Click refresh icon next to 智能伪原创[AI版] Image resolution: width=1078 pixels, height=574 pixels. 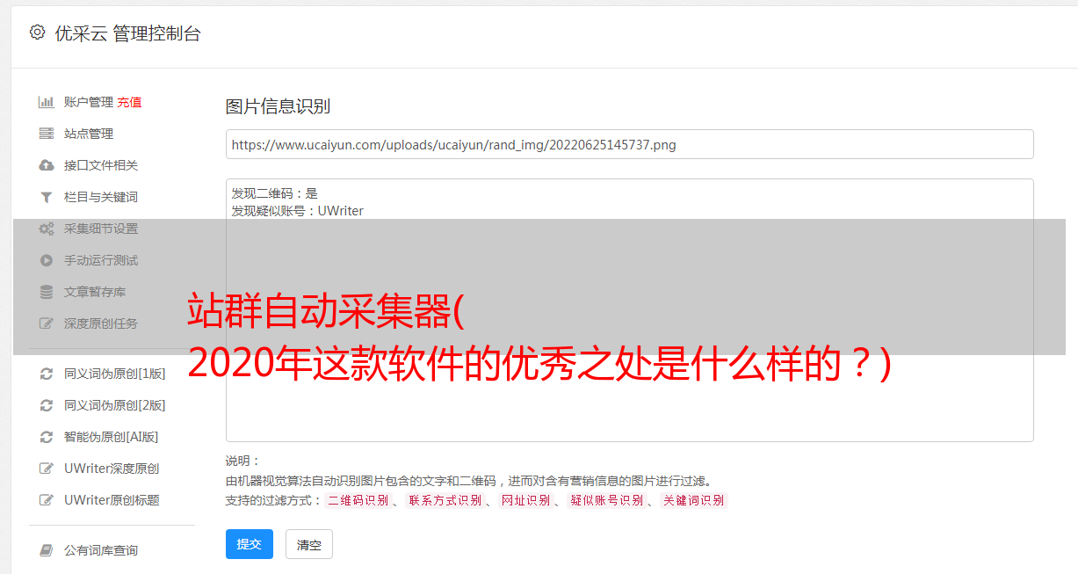tap(47, 437)
